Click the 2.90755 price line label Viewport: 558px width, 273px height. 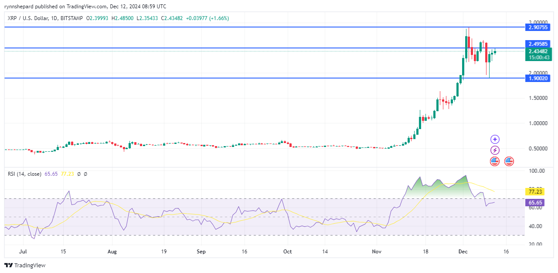(x=538, y=27)
